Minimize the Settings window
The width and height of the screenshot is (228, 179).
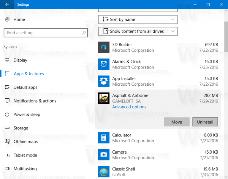[195, 4]
